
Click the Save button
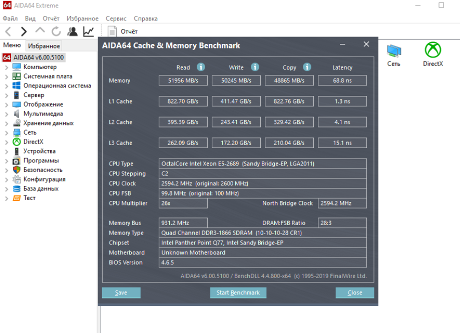pos(121,292)
